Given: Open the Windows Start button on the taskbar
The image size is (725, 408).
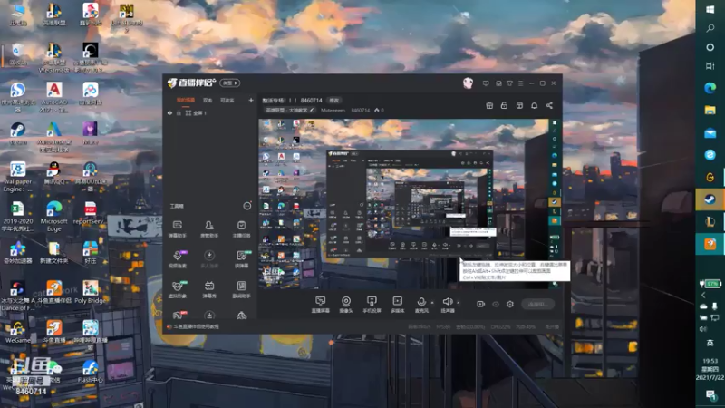Looking at the screenshot, I should coord(710,9).
